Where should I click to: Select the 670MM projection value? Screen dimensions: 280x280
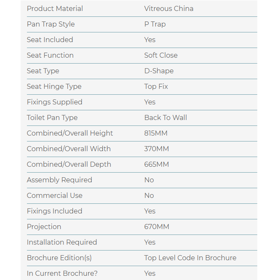tap(157, 227)
